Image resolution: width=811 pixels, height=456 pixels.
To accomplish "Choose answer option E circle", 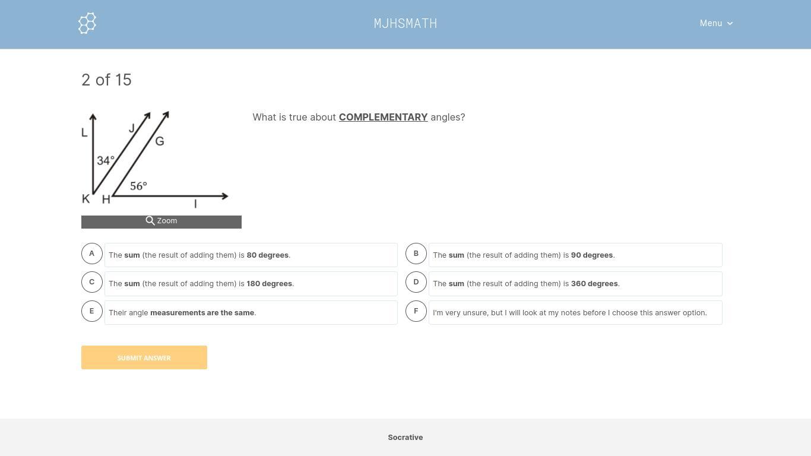I will tap(92, 311).
